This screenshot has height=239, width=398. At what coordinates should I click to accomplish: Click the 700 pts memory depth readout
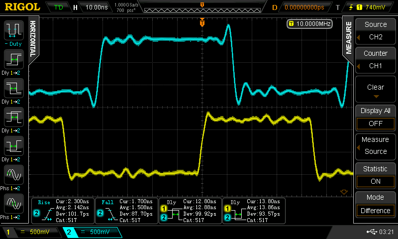point(126,10)
